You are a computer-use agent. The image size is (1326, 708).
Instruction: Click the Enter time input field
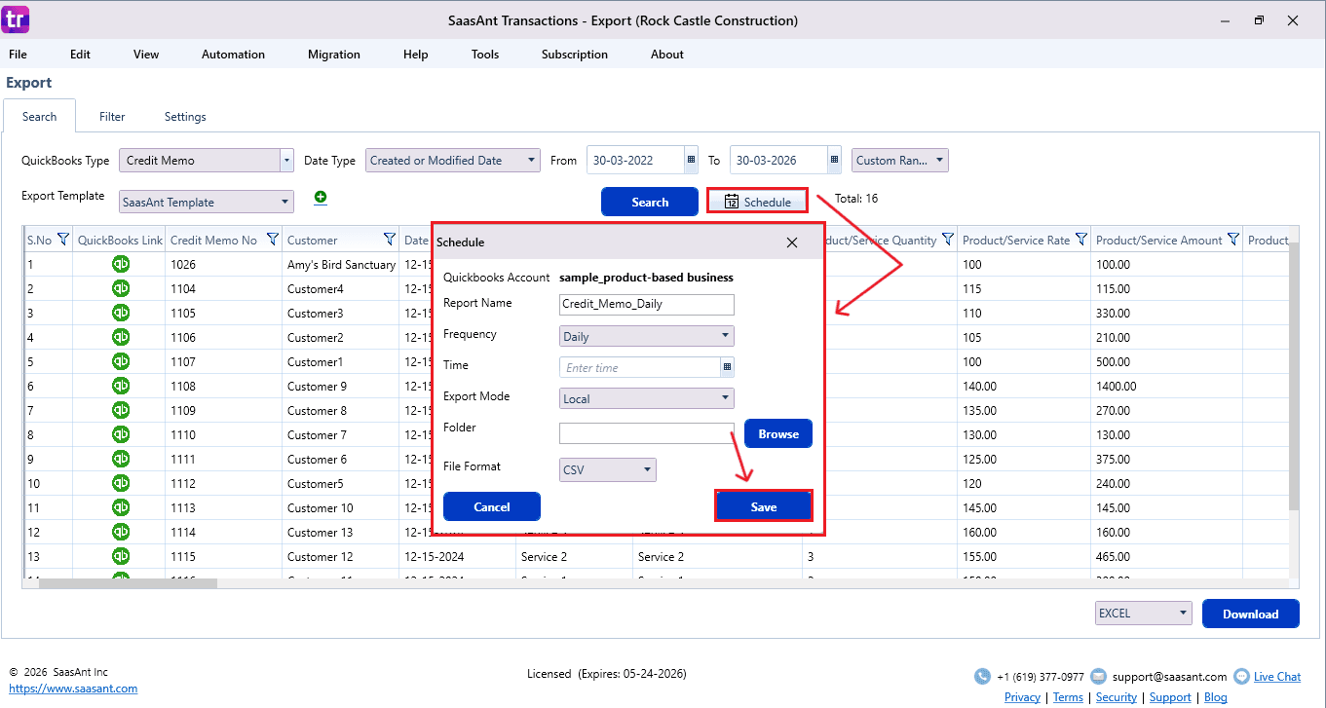(x=640, y=367)
